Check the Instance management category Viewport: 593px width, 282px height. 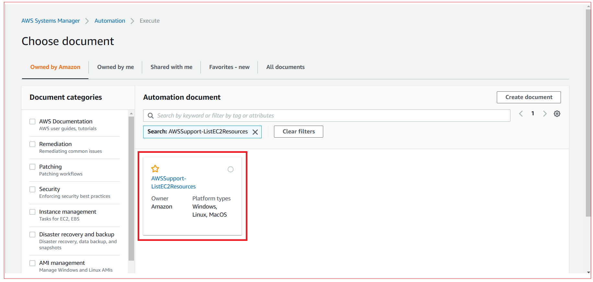(32, 212)
